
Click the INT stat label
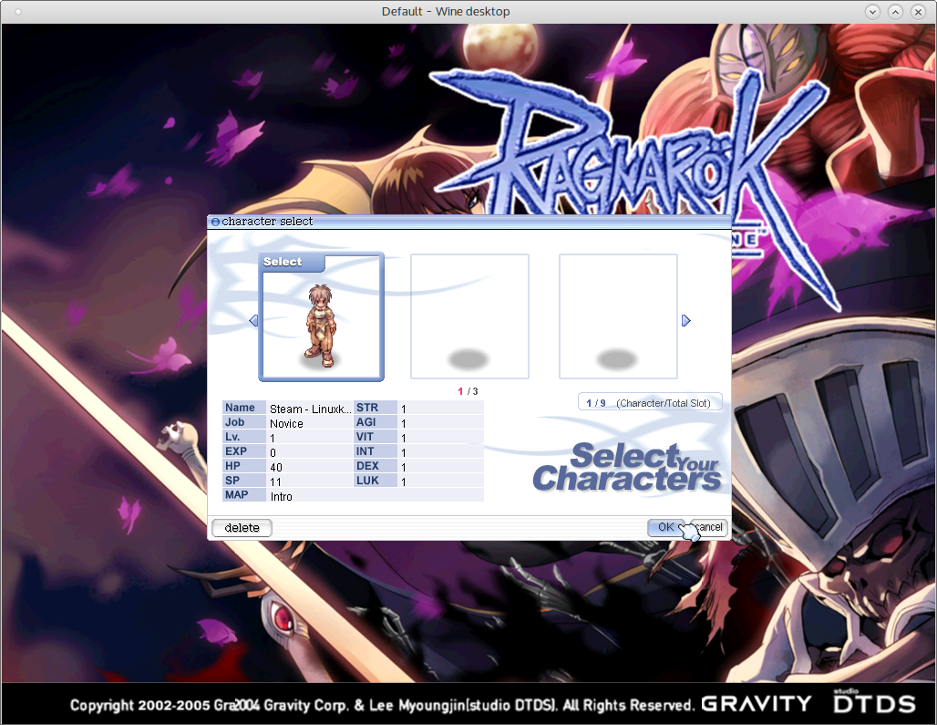(375, 451)
